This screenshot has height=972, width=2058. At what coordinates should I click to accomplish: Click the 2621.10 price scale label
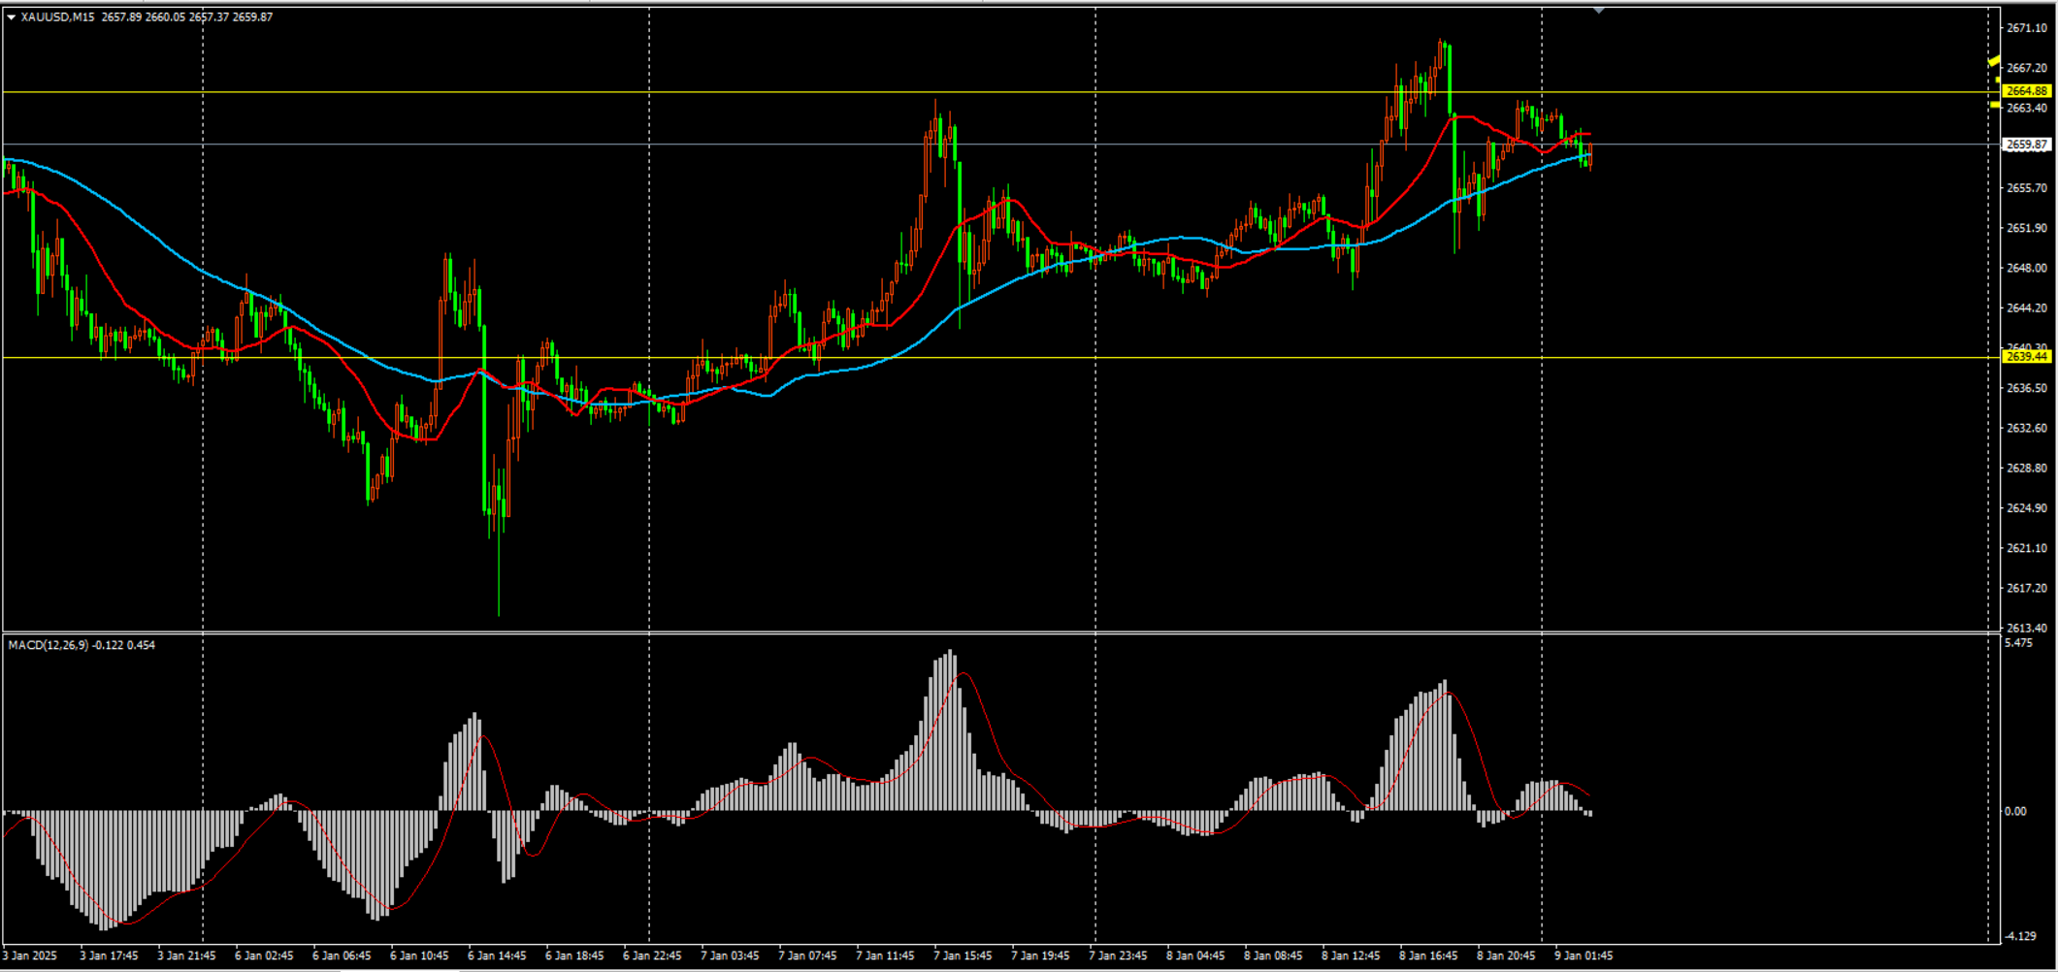pos(2026,548)
